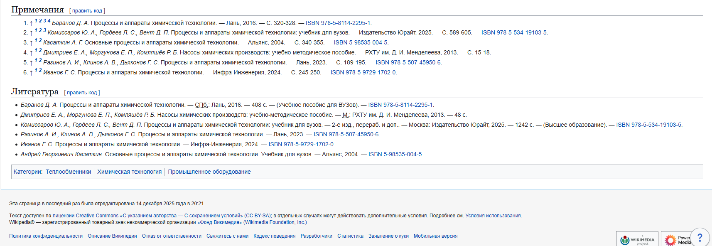The height and width of the screenshot is (246, 712).
Task: Open ISBN 5-98535-004-5 in reference 3
Action: pyautogui.click(x=361, y=43)
